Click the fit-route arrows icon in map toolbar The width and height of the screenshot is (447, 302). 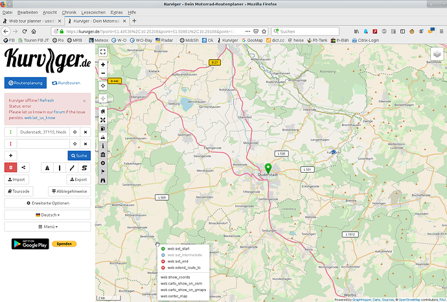[103, 120]
